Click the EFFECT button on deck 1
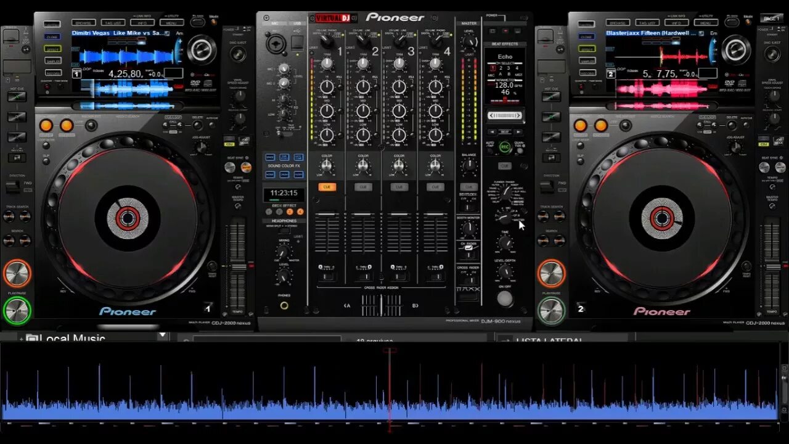789x444 pixels. [x=52, y=49]
